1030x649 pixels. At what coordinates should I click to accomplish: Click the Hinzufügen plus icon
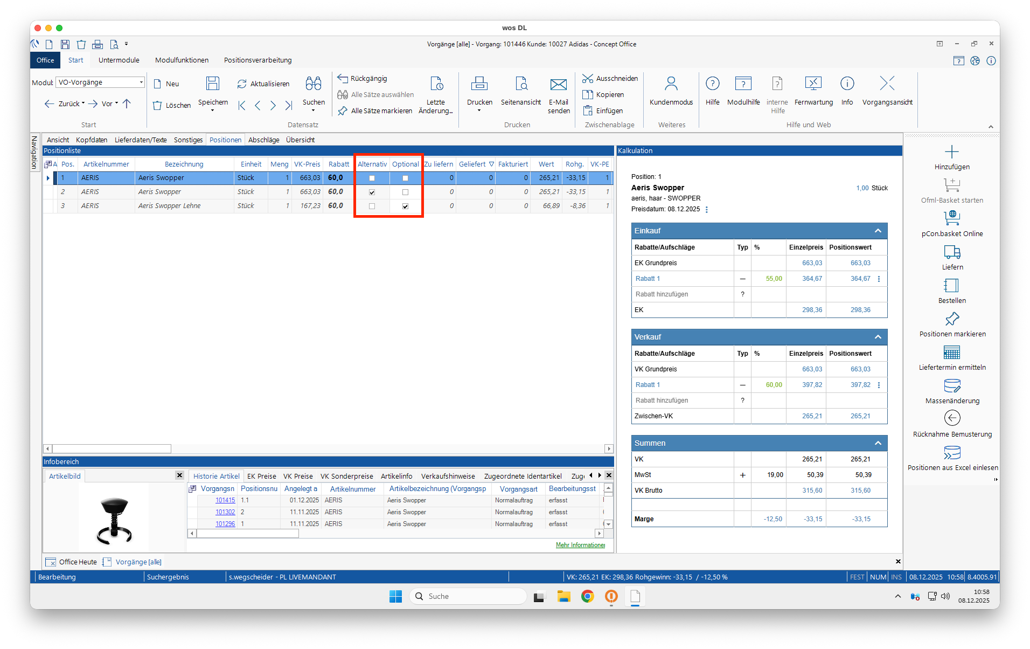click(951, 152)
